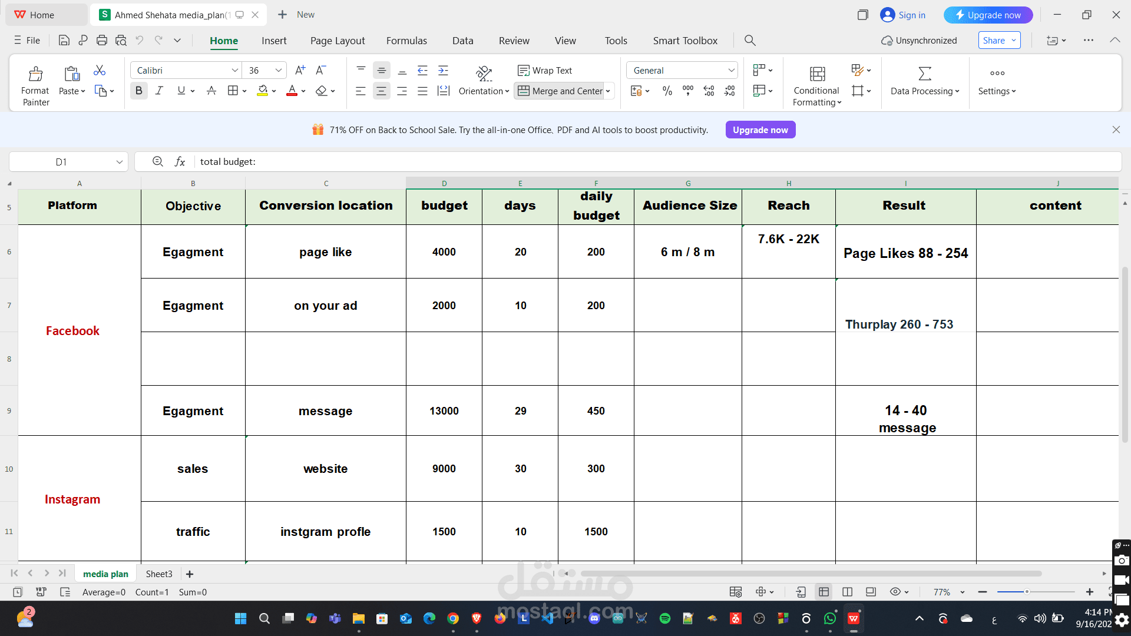Viewport: 1131px width, 636px height.
Task: Switch to the Formulas tab
Action: coord(406,41)
